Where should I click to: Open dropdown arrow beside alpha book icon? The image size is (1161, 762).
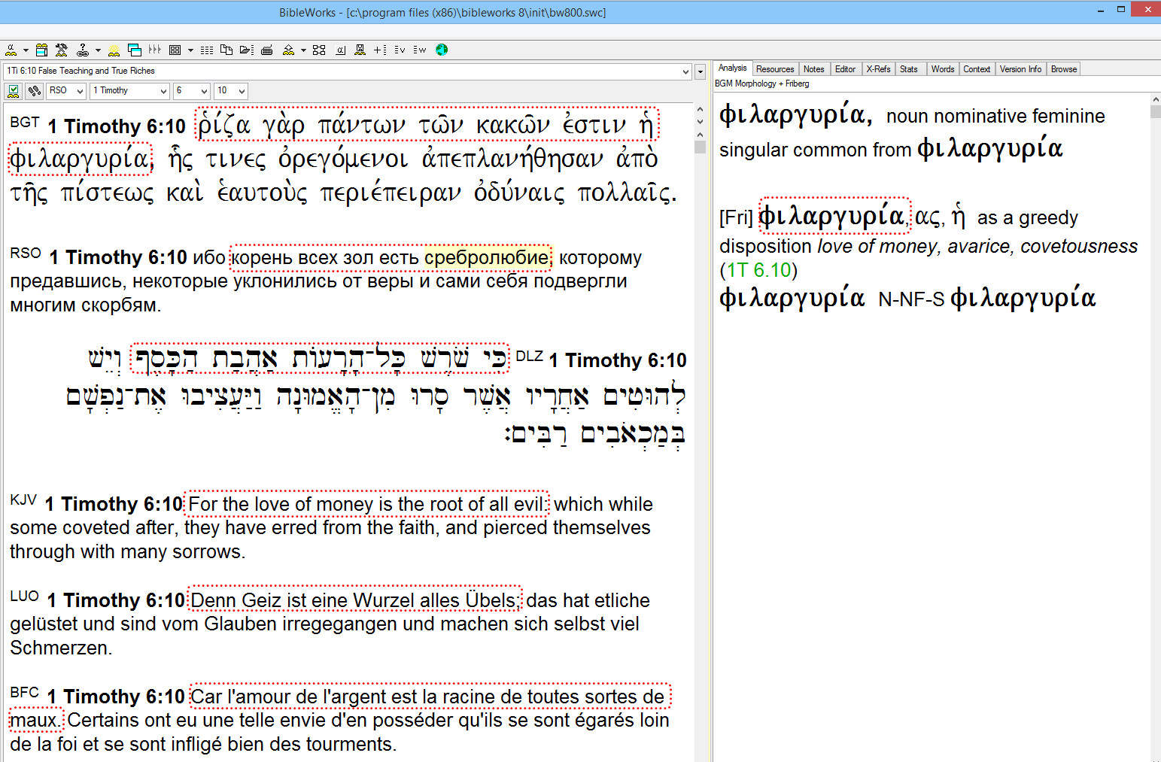(26, 50)
